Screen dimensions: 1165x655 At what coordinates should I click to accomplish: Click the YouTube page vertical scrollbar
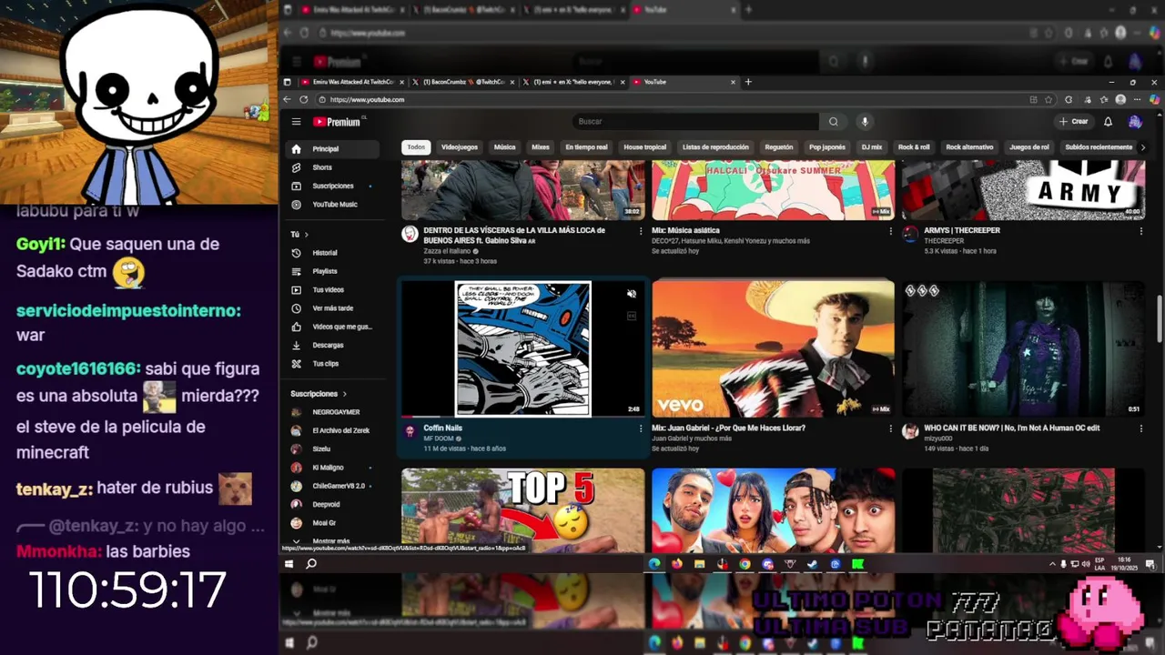[1159, 320]
